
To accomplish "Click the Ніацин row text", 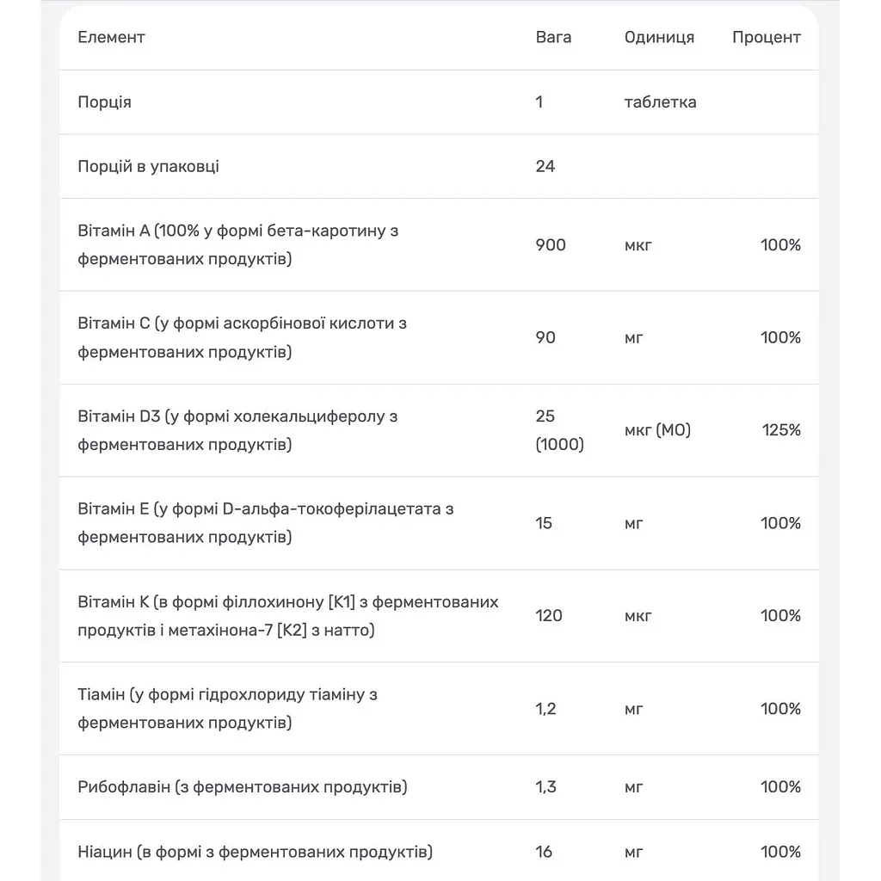I will [x=255, y=852].
